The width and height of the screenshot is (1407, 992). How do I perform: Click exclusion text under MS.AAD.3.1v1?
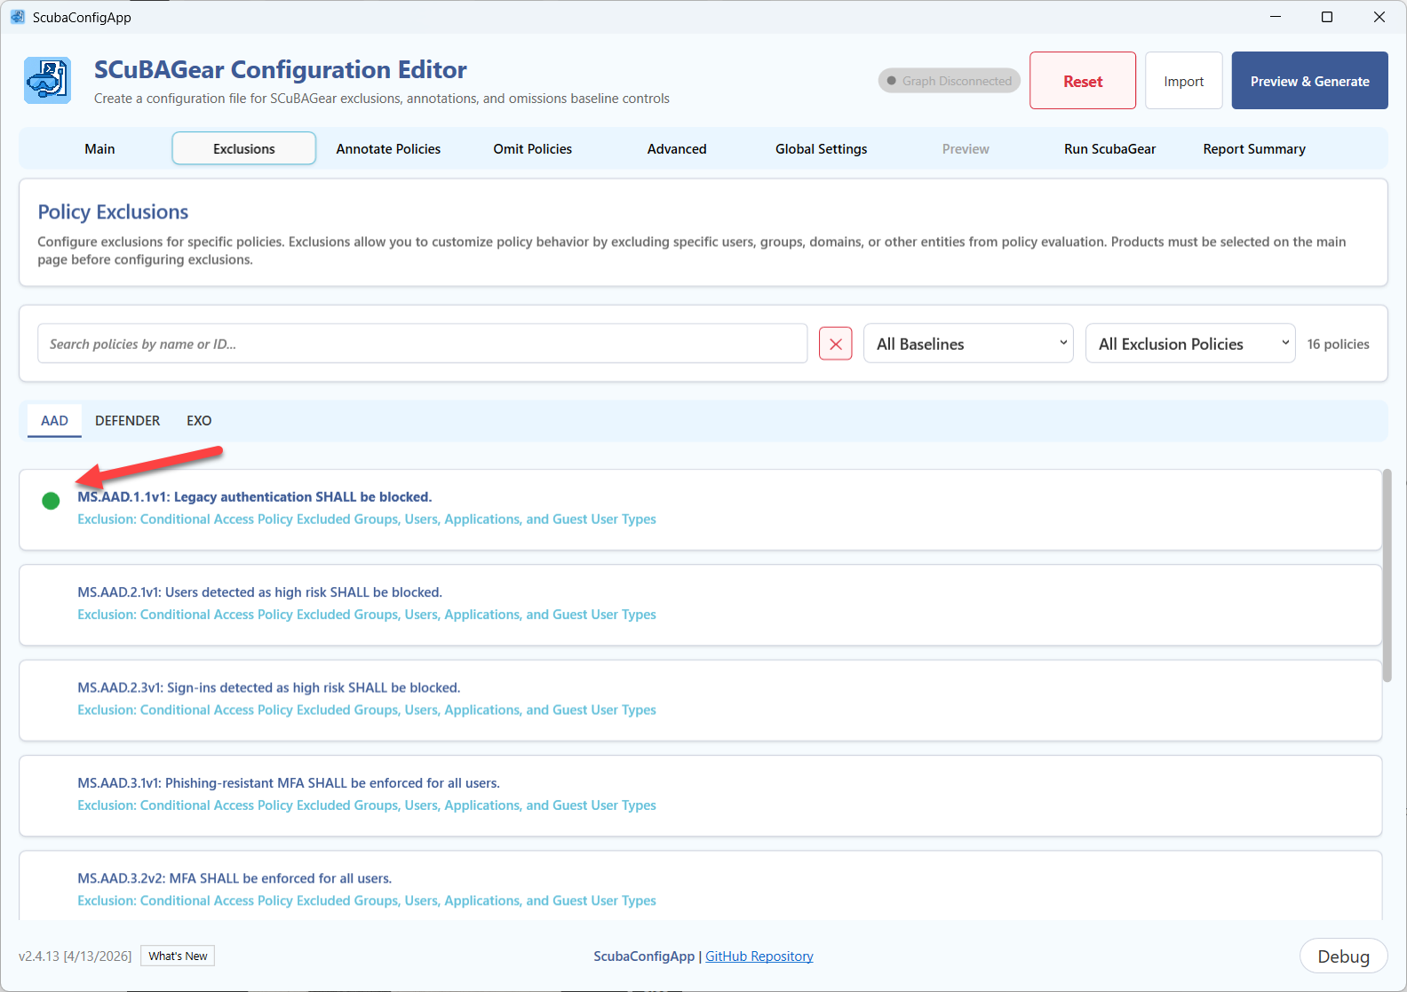367,806
